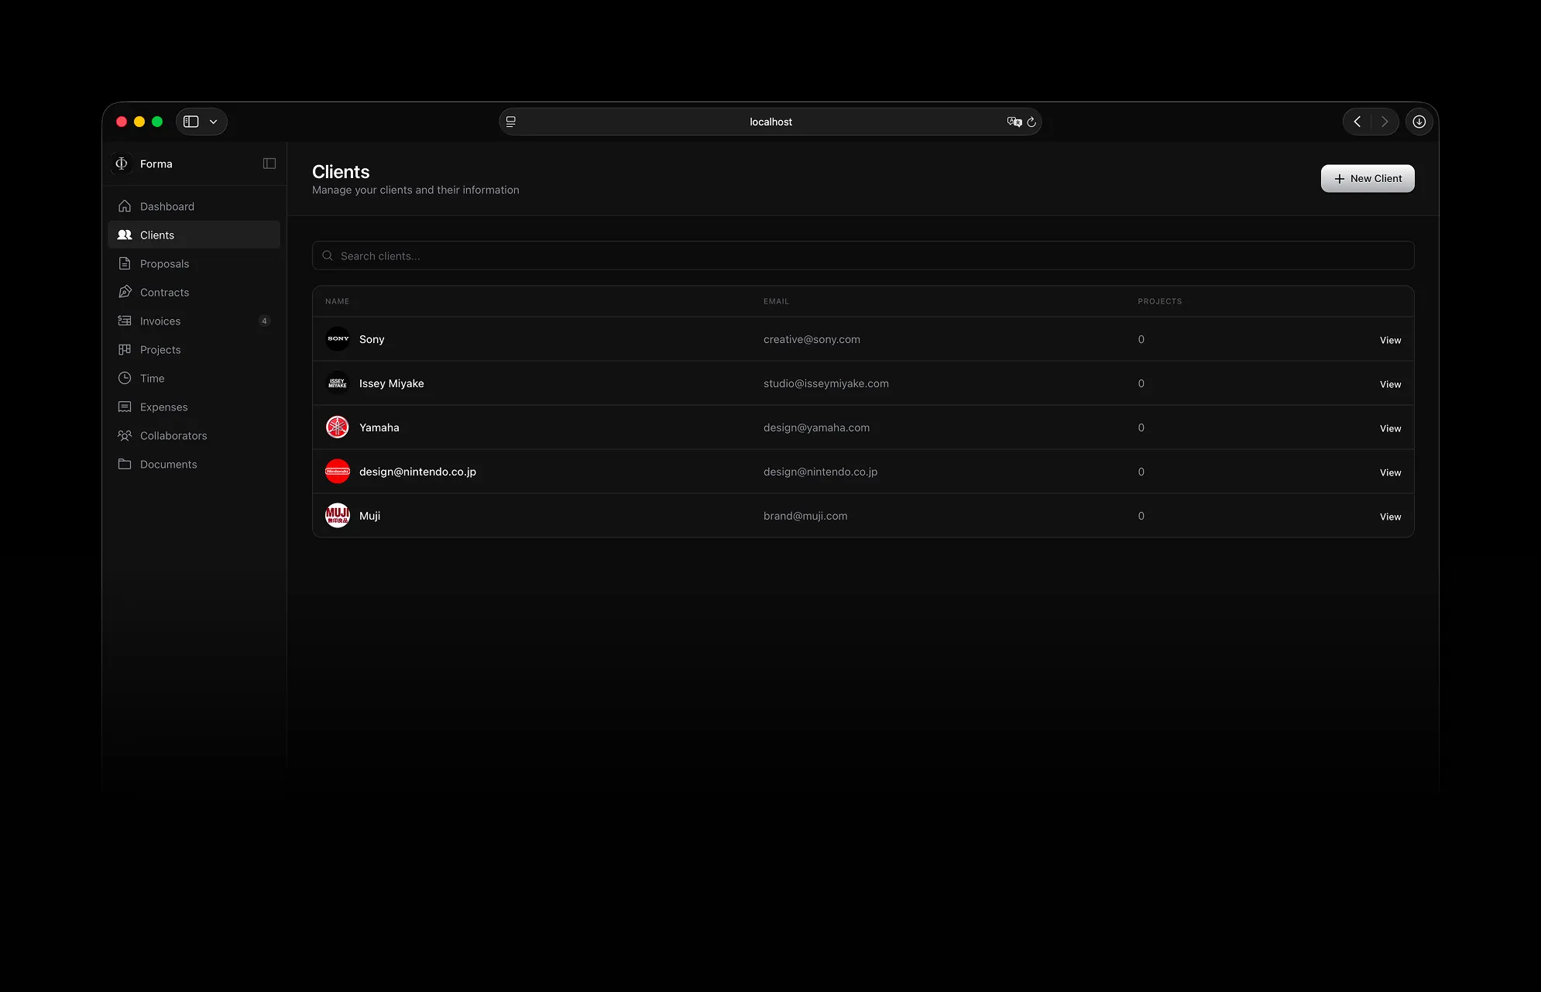Viewport: 1541px width, 992px height.
Task: Open the Collaborators page
Action: point(173,436)
